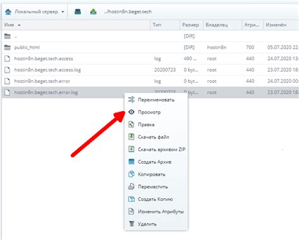This screenshot has width=299, height=240.
Task: Click date 05.07.2020 of public_html
Action: pos(279,47)
